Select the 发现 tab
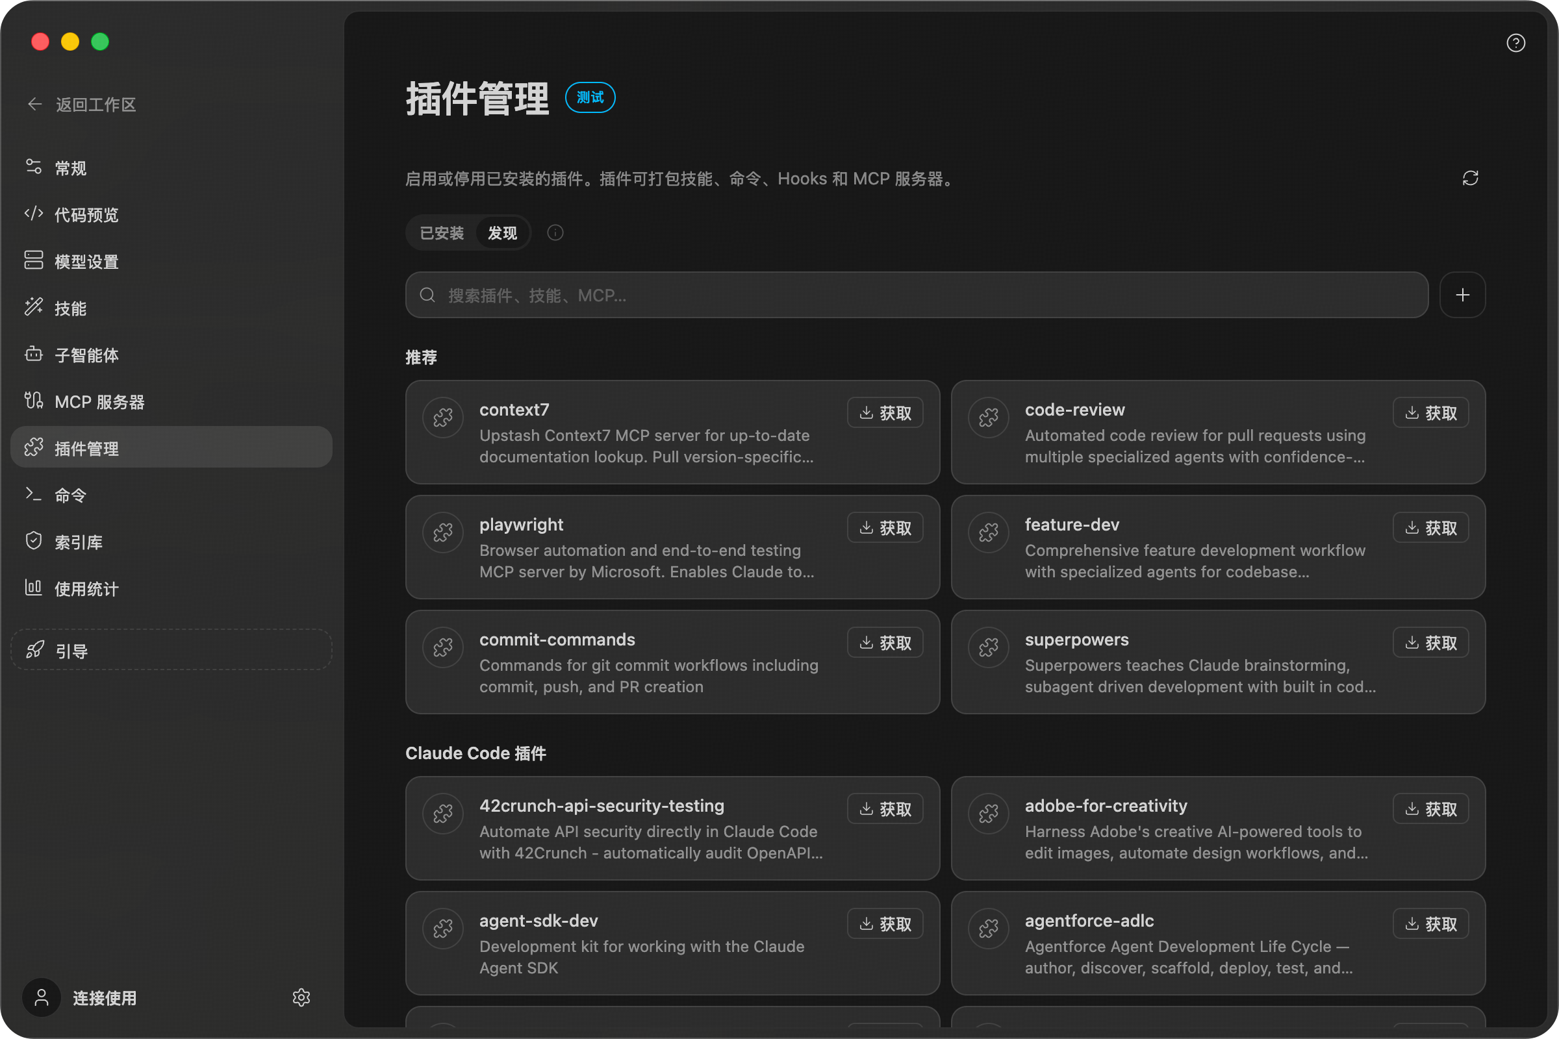This screenshot has height=1039, width=1559. point(502,233)
